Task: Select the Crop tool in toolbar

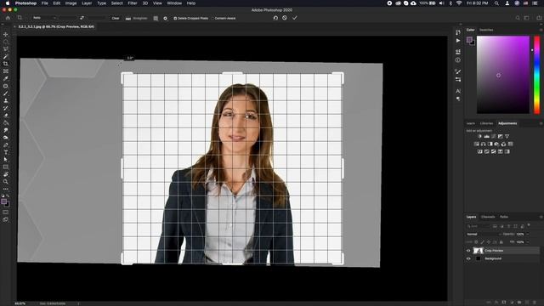Action: [6, 64]
